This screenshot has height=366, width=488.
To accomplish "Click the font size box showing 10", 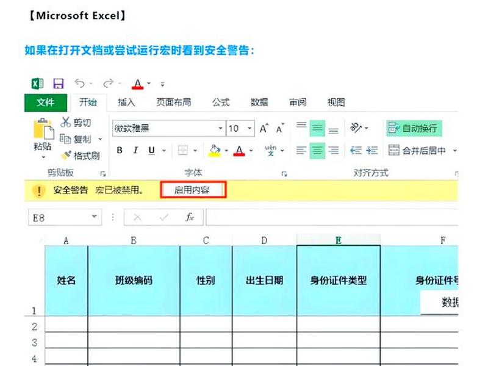I will [x=236, y=128].
